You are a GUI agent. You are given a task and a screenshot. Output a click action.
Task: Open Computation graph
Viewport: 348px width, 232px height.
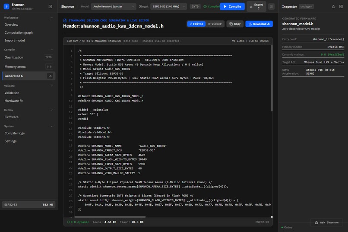pos(28,32)
